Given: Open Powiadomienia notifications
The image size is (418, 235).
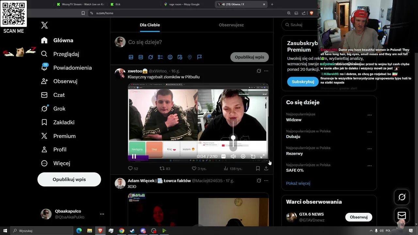Looking at the screenshot, I should tap(66, 68).
